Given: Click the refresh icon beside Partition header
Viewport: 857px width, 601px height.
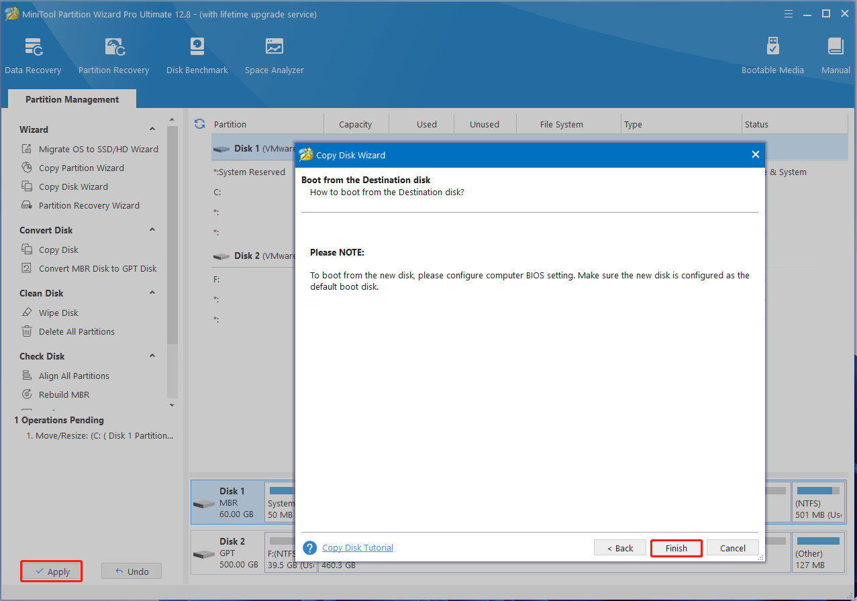Looking at the screenshot, I should [199, 124].
